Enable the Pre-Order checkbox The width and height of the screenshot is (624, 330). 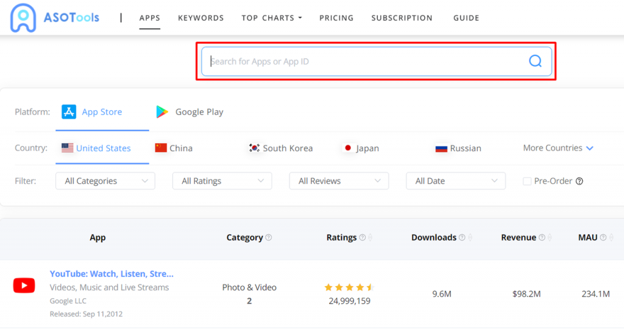pyautogui.click(x=527, y=181)
